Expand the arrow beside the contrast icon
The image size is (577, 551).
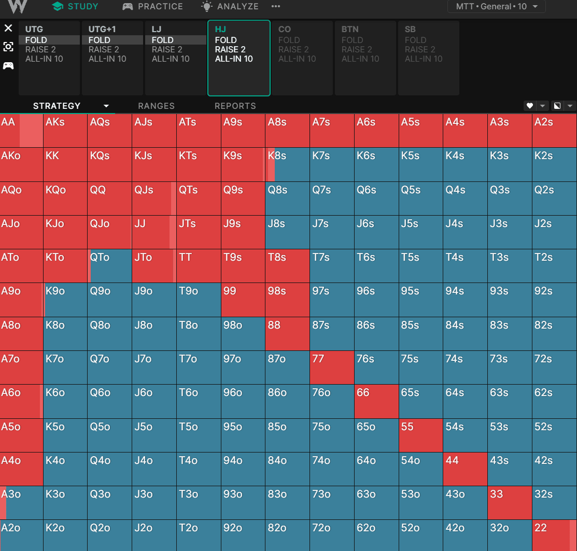pyautogui.click(x=570, y=106)
